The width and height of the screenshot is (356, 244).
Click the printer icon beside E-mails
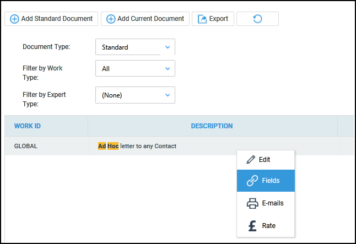pos(252,203)
